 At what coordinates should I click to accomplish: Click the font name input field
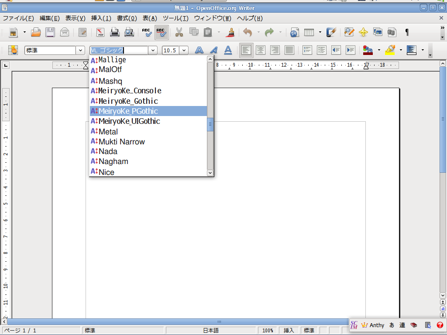pos(119,51)
